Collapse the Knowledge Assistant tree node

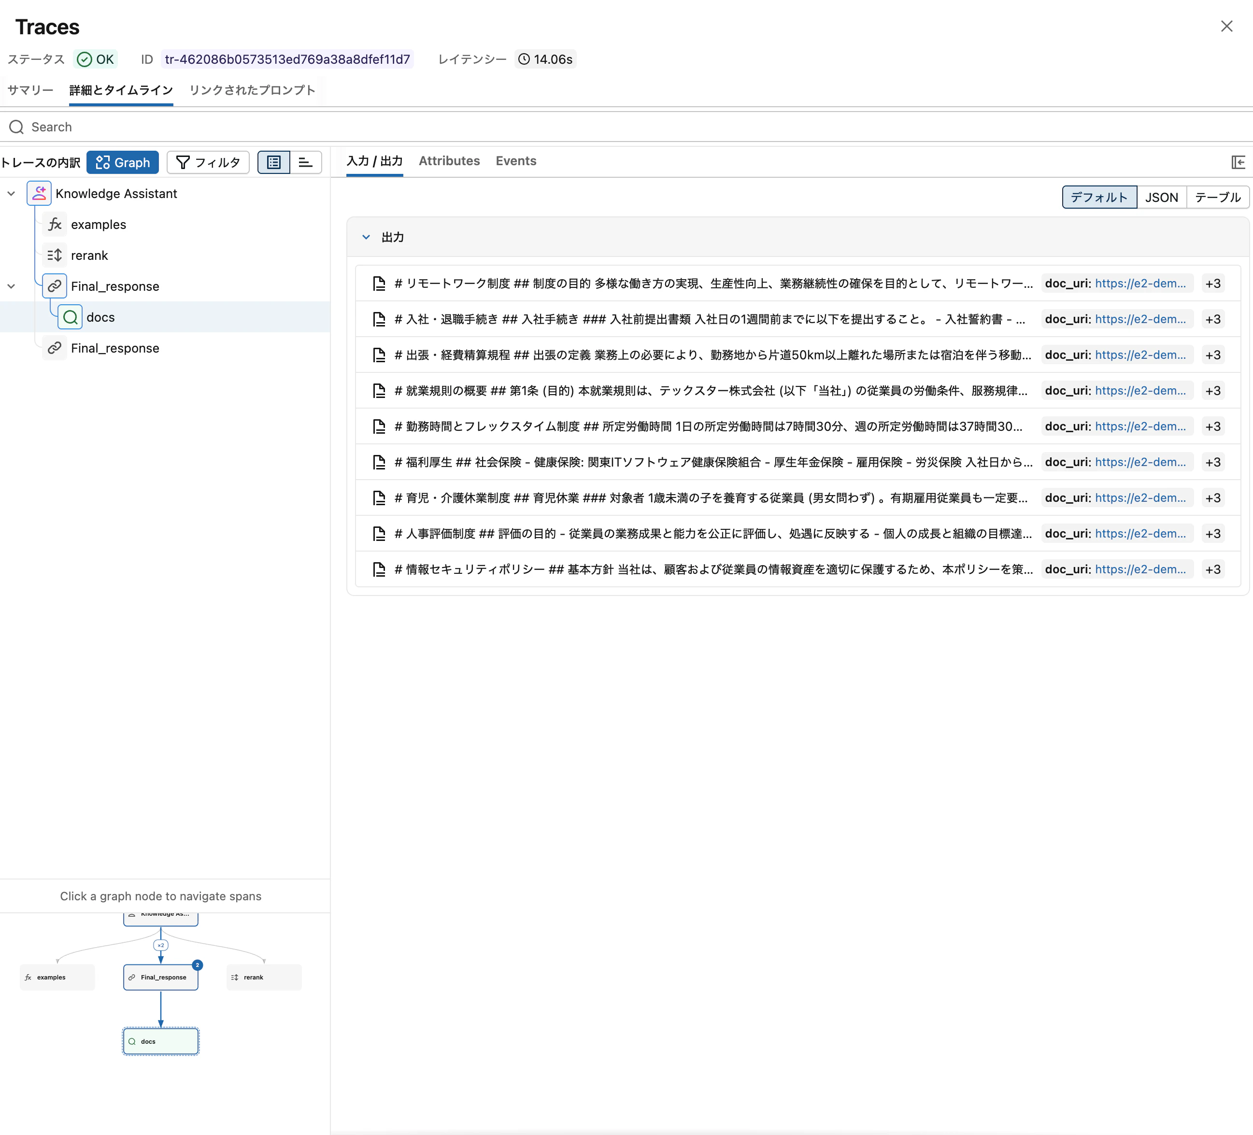point(11,193)
